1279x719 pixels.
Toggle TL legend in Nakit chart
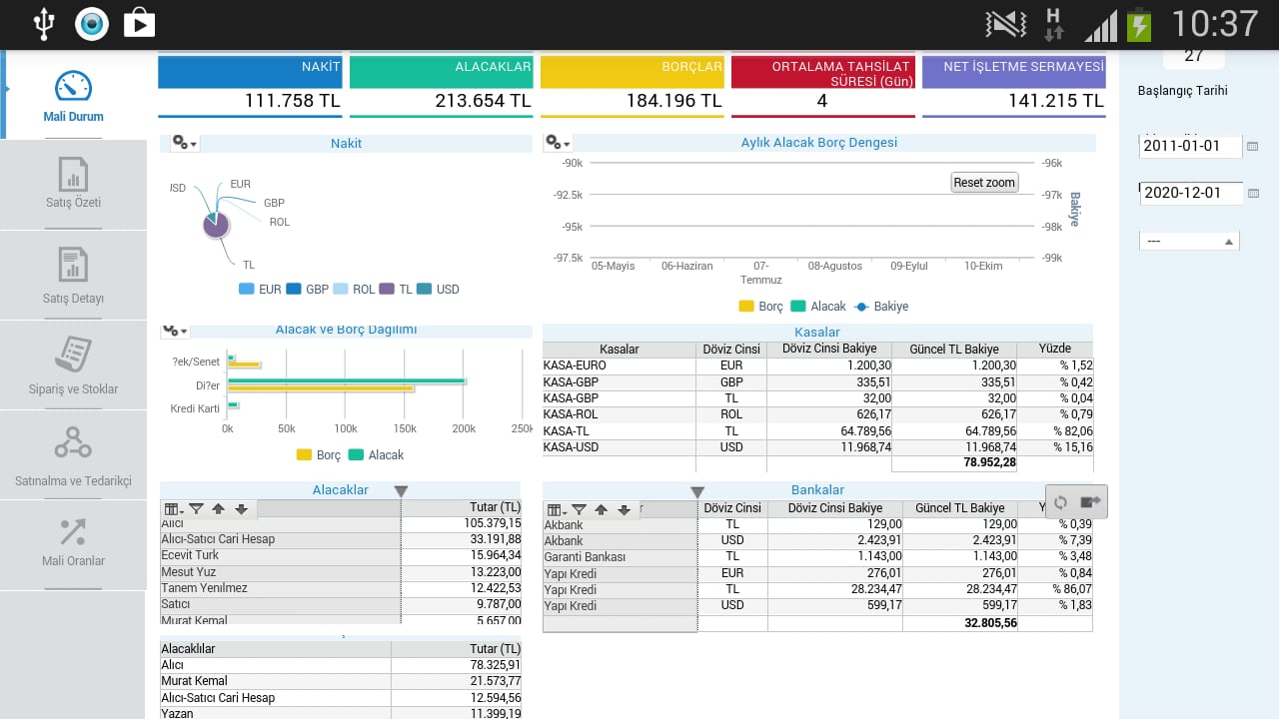(x=396, y=290)
